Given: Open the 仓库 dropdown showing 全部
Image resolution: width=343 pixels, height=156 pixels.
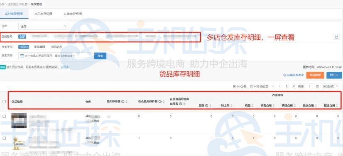Looking at the screenshot, I should point(44,27).
